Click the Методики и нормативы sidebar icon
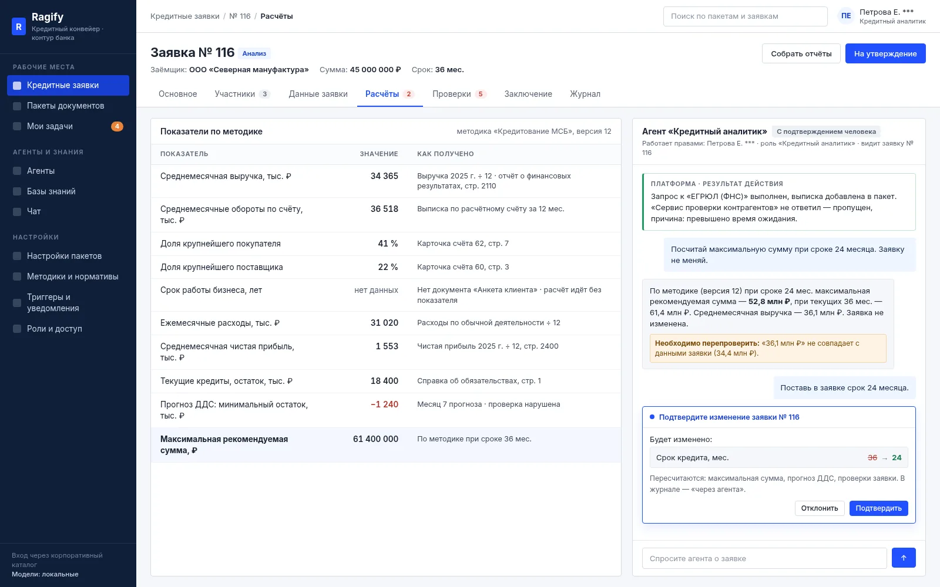This screenshot has width=940, height=587. (x=17, y=276)
